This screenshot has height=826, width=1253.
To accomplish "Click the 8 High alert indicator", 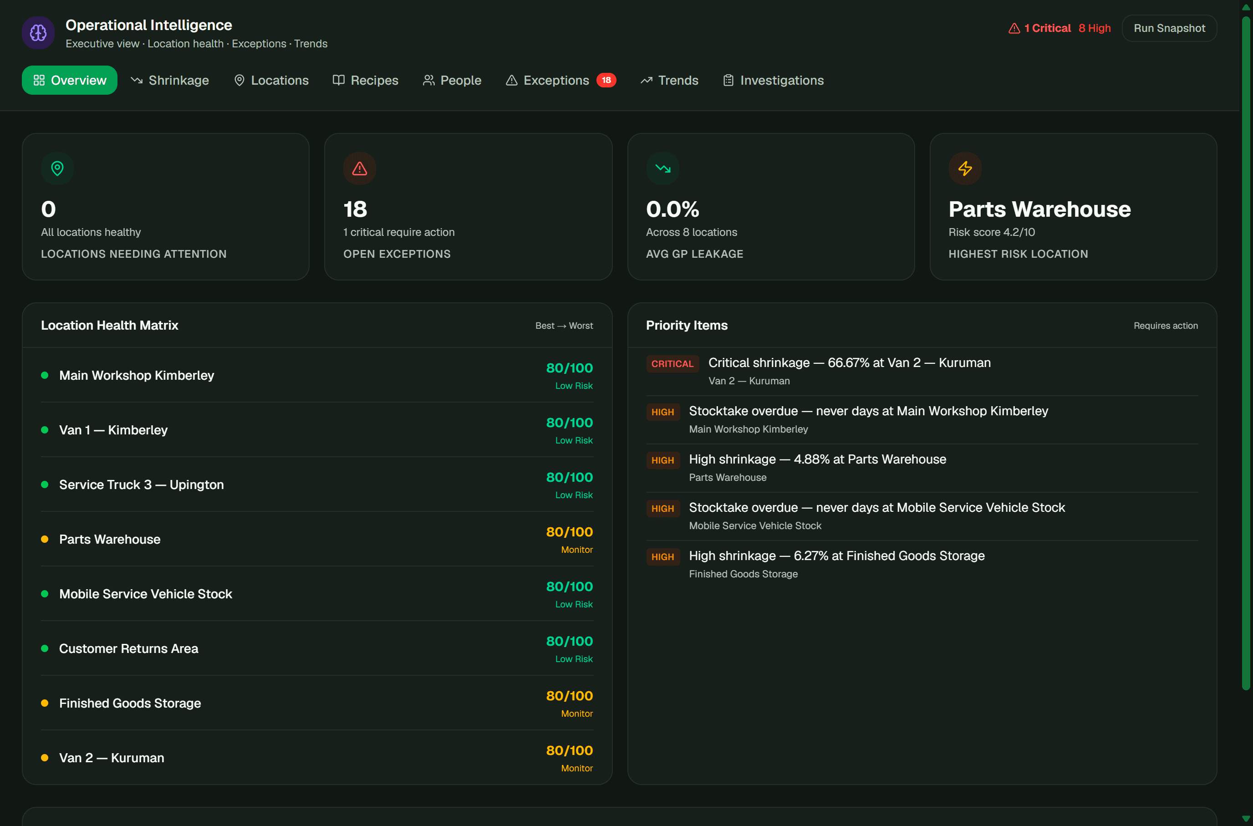I will point(1095,28).
